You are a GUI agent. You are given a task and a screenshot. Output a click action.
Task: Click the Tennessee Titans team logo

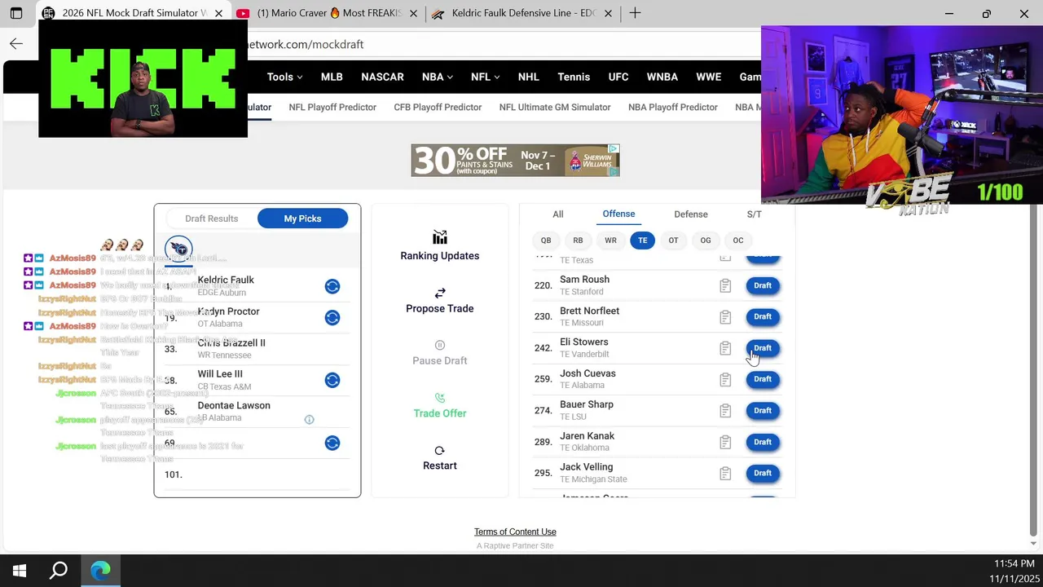pyautogui.click(x=178, y=249)
